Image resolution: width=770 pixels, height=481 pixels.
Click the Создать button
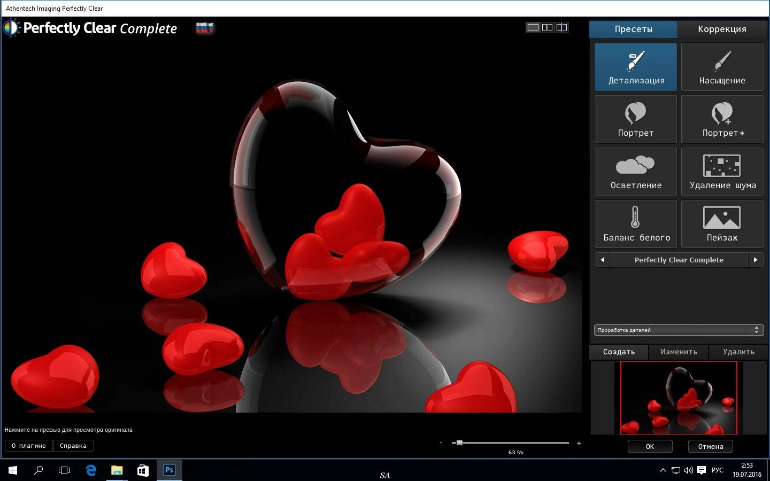pyautogui.click(x=619, y=352)
